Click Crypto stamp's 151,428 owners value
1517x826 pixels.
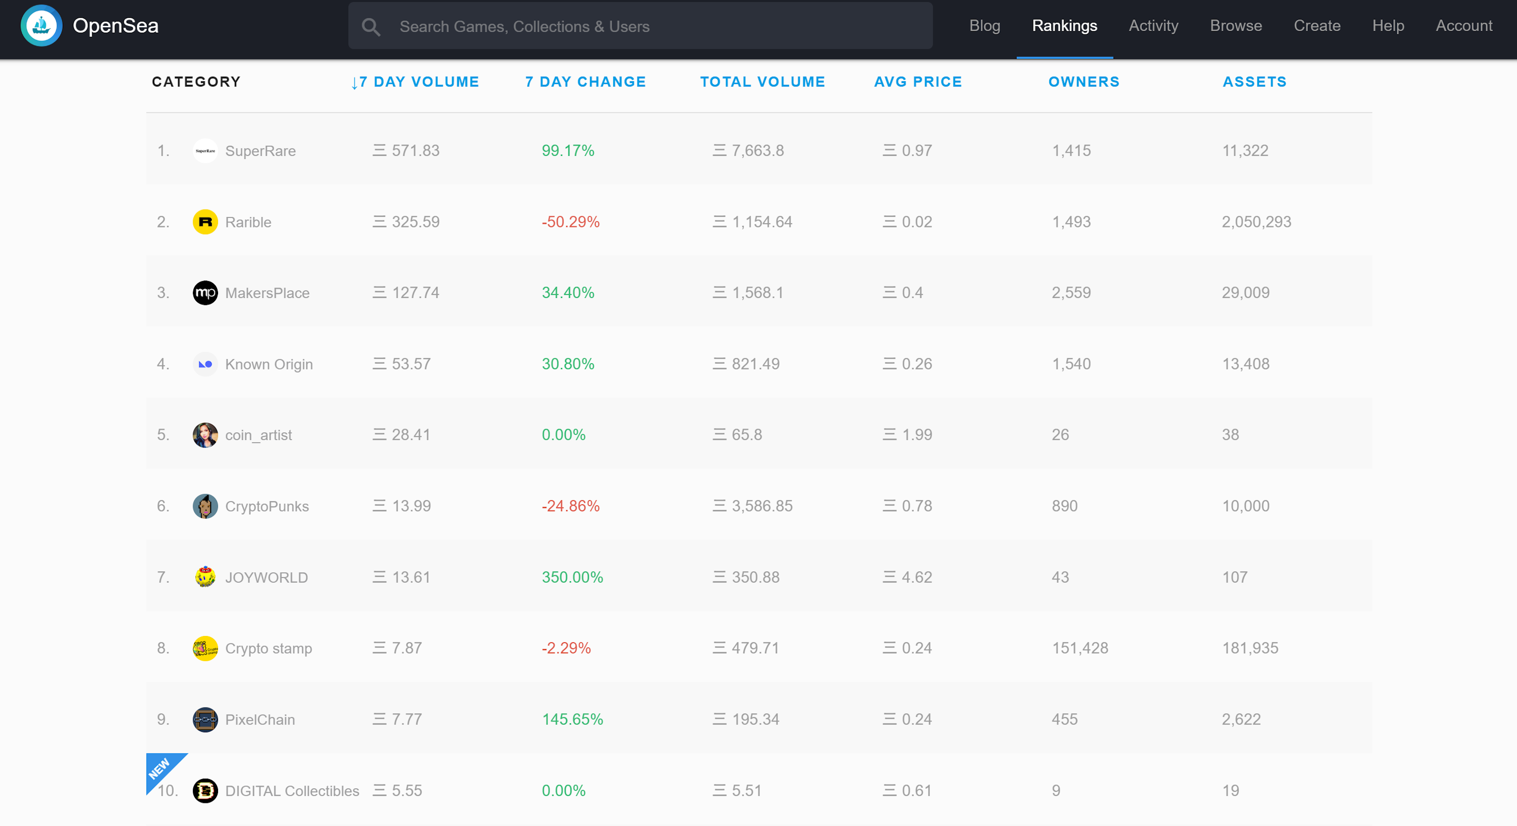pyautogui.click(x=1079, y=648)
